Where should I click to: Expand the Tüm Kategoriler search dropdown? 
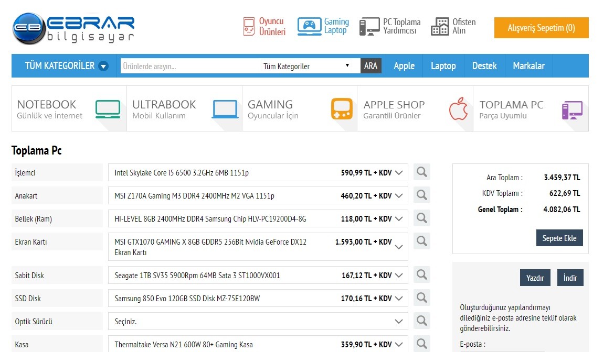(307, 66)
